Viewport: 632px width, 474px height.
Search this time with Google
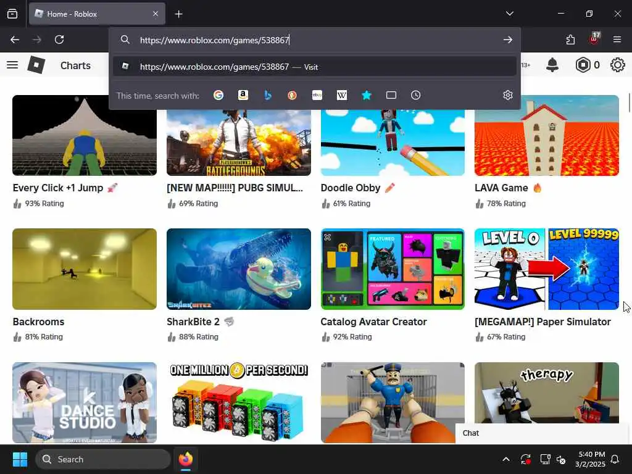tap(218, 95)
